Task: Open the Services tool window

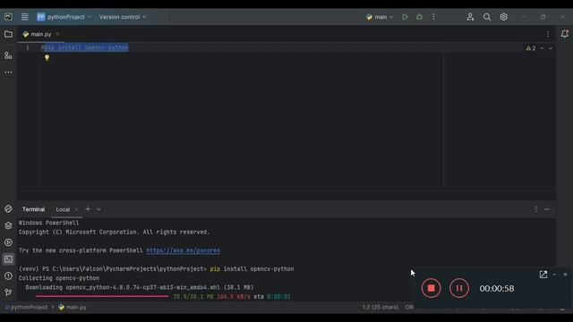Action: (8, 242)
